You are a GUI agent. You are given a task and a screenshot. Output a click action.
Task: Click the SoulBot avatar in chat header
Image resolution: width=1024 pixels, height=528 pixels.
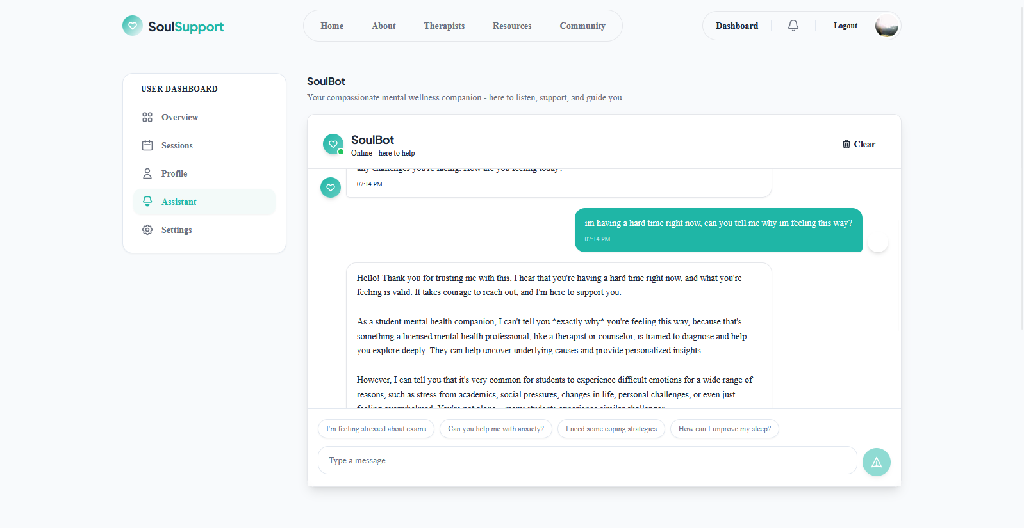[x=333, y=144]
